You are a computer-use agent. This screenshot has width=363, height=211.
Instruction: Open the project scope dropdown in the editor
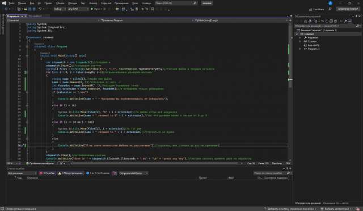point(53,20)
